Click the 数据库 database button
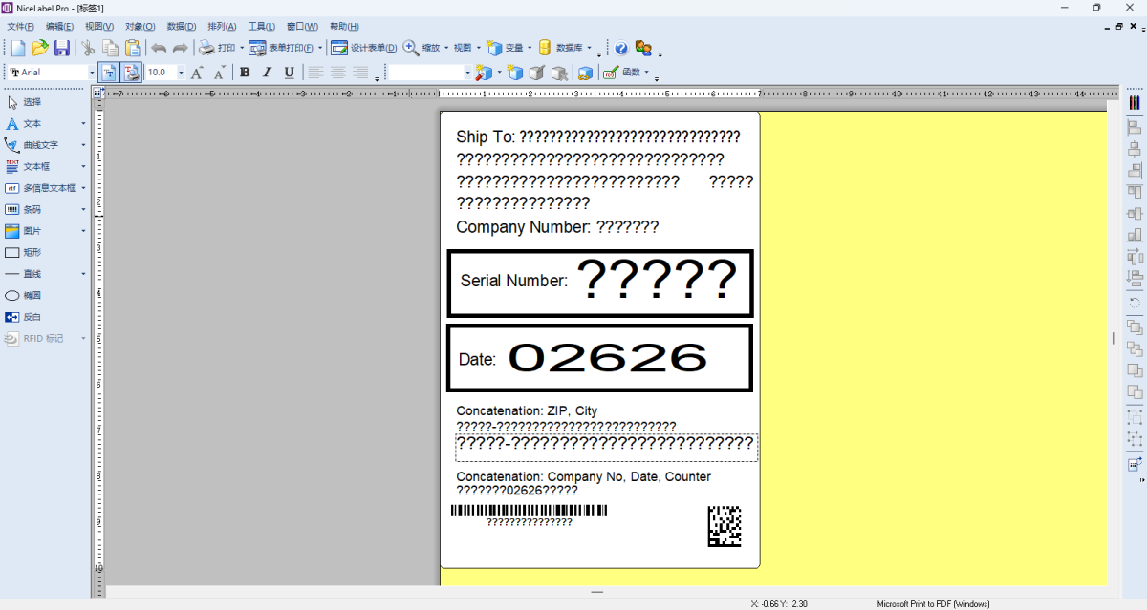The image size is (1147, 610). point(564,48)
